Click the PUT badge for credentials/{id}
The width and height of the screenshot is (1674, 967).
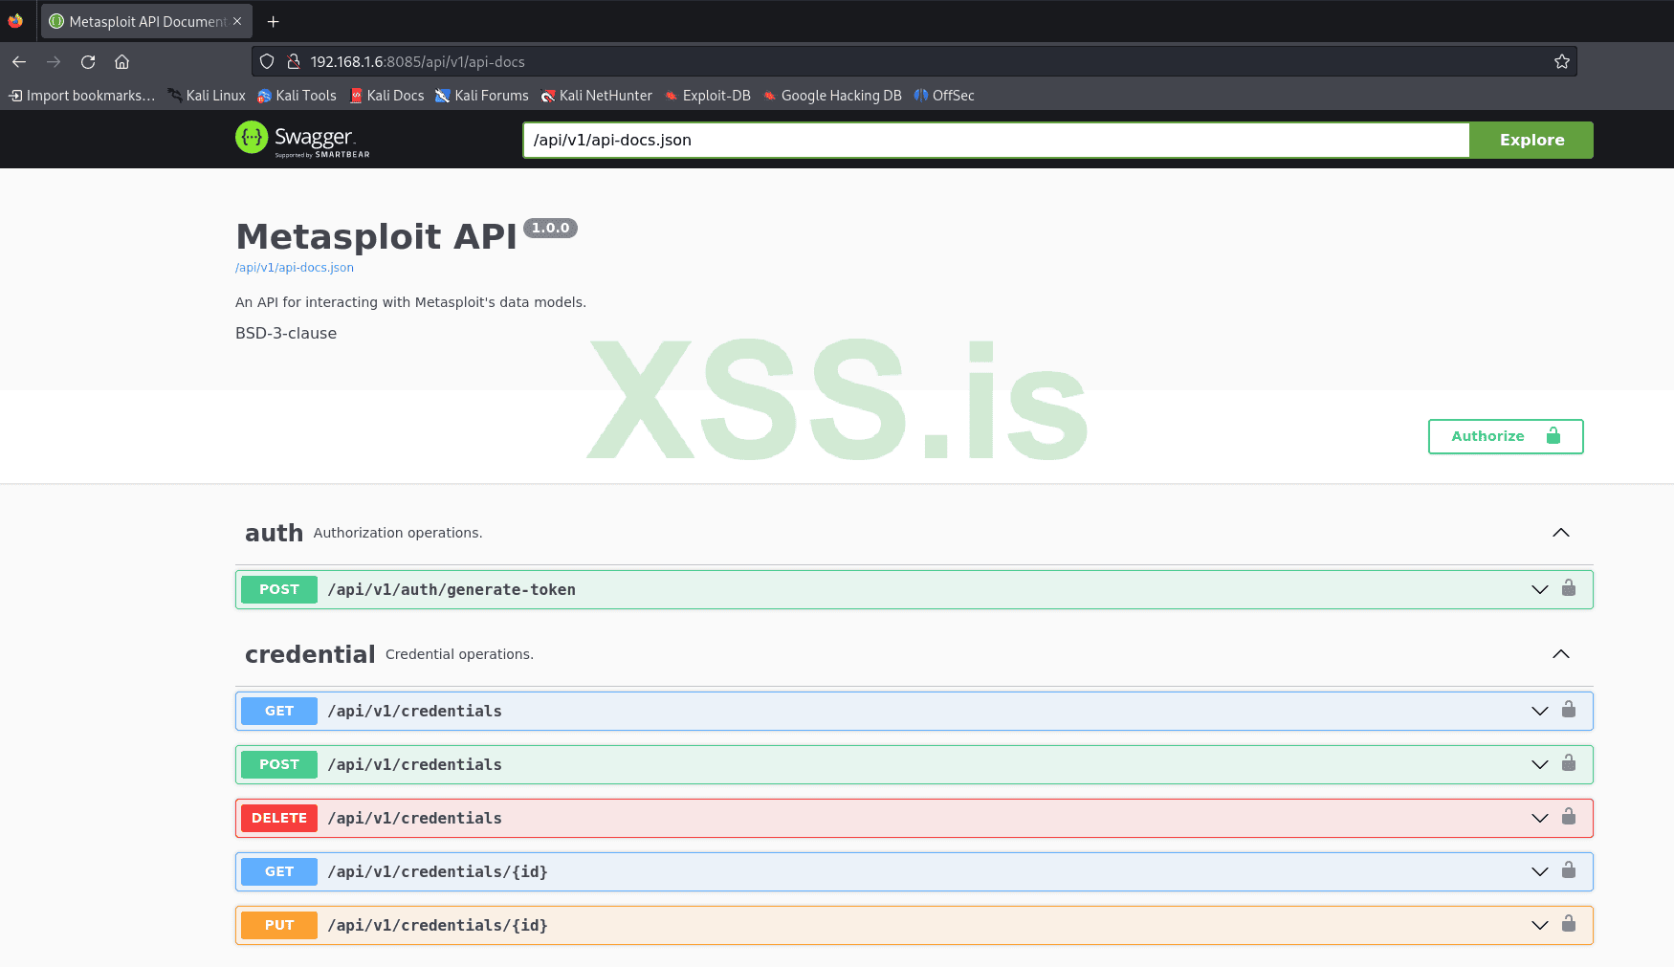[x=279, y=926]
